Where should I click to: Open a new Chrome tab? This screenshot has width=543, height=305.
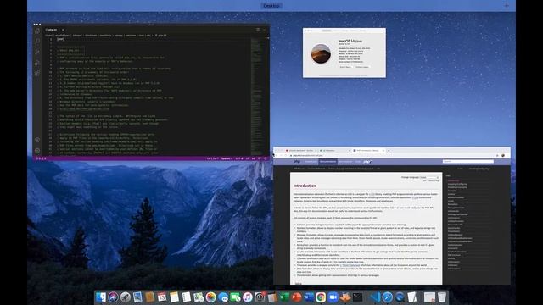389,151
